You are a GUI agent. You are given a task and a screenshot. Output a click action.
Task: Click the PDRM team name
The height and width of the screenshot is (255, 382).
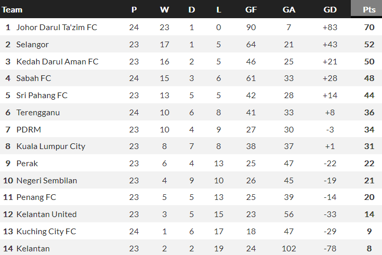(28, 129)
